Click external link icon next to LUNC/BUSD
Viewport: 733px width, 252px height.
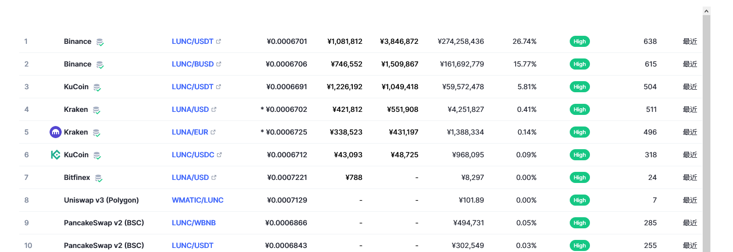[218, 64]
